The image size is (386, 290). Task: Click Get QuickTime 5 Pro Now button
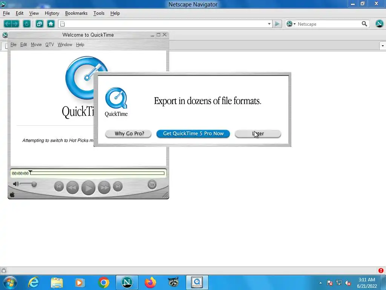point(193,134)
